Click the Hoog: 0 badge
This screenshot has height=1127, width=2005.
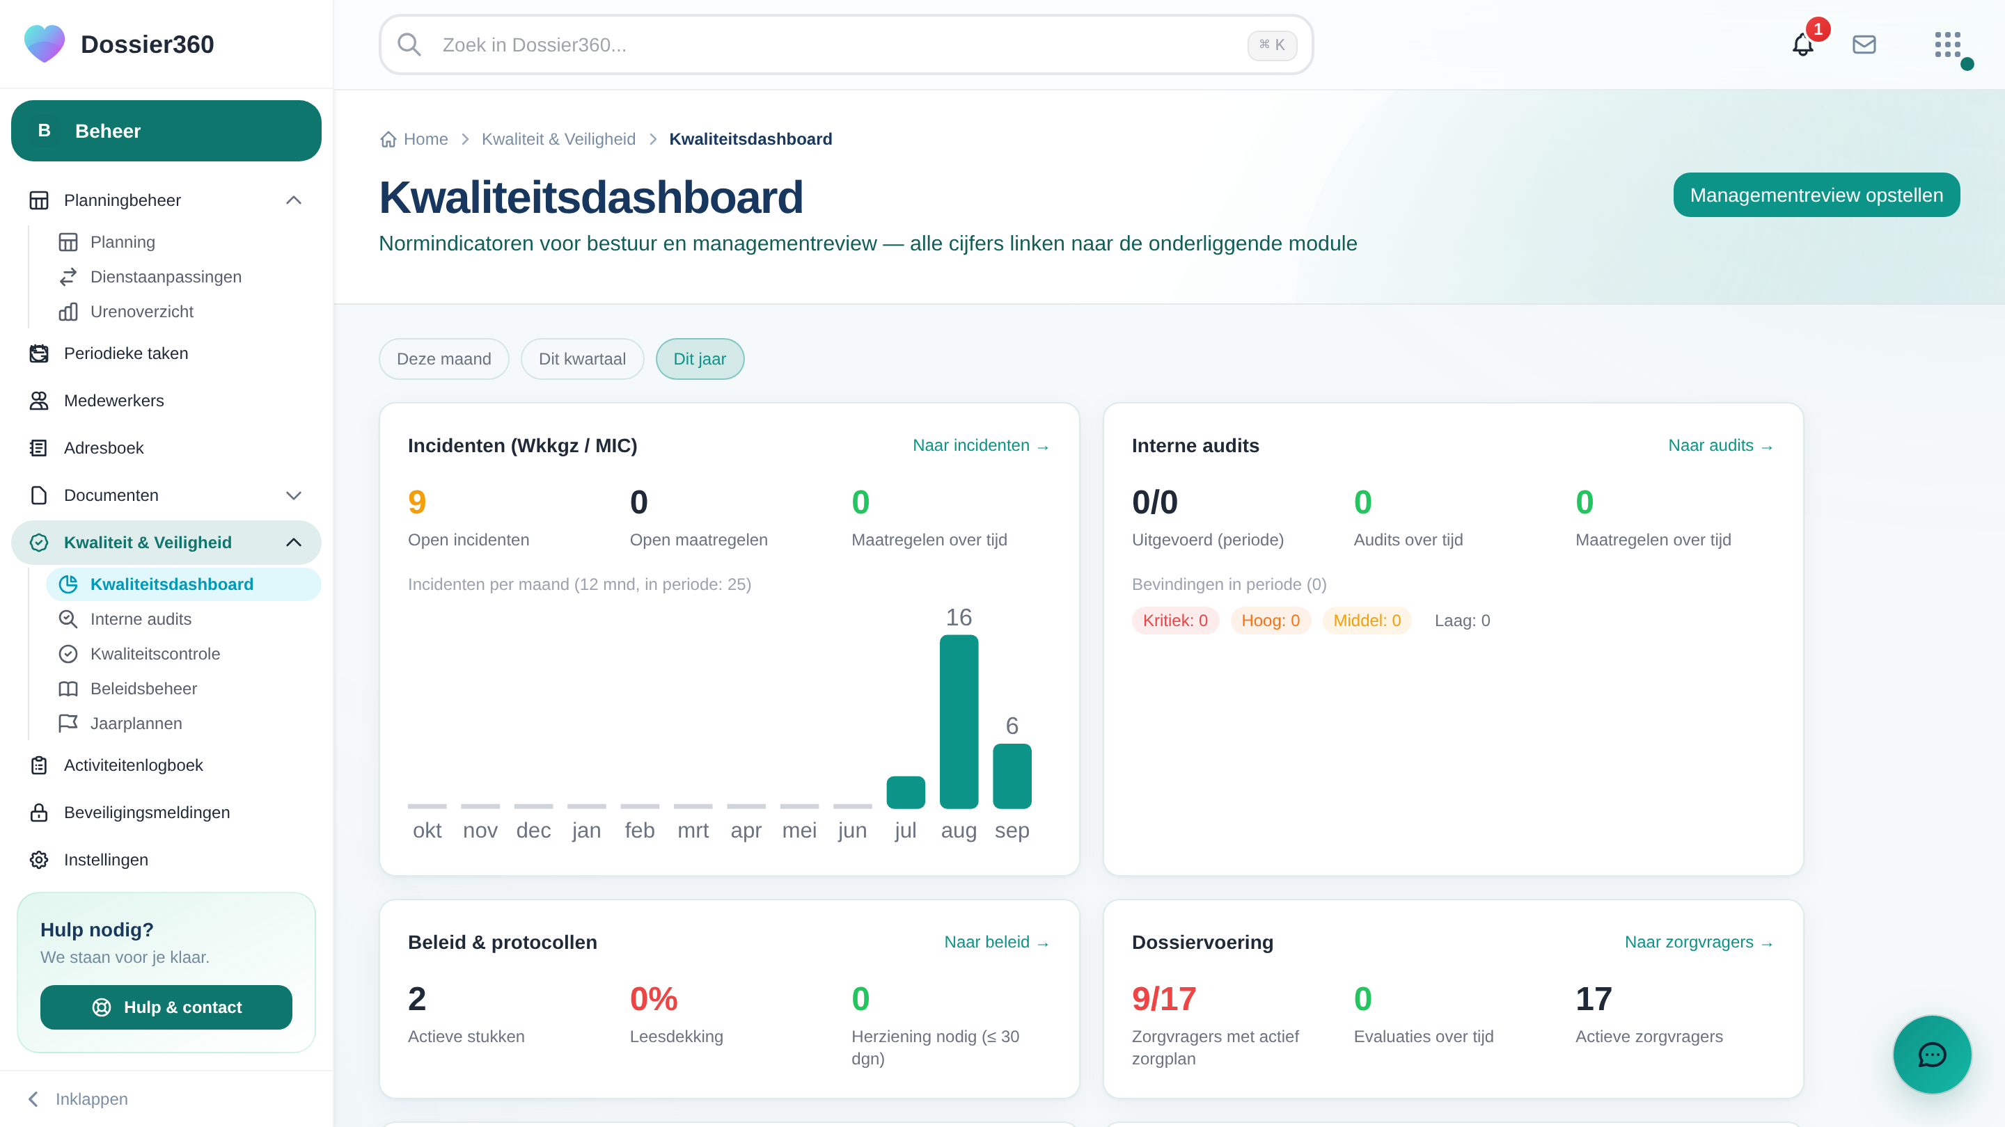1271,621
